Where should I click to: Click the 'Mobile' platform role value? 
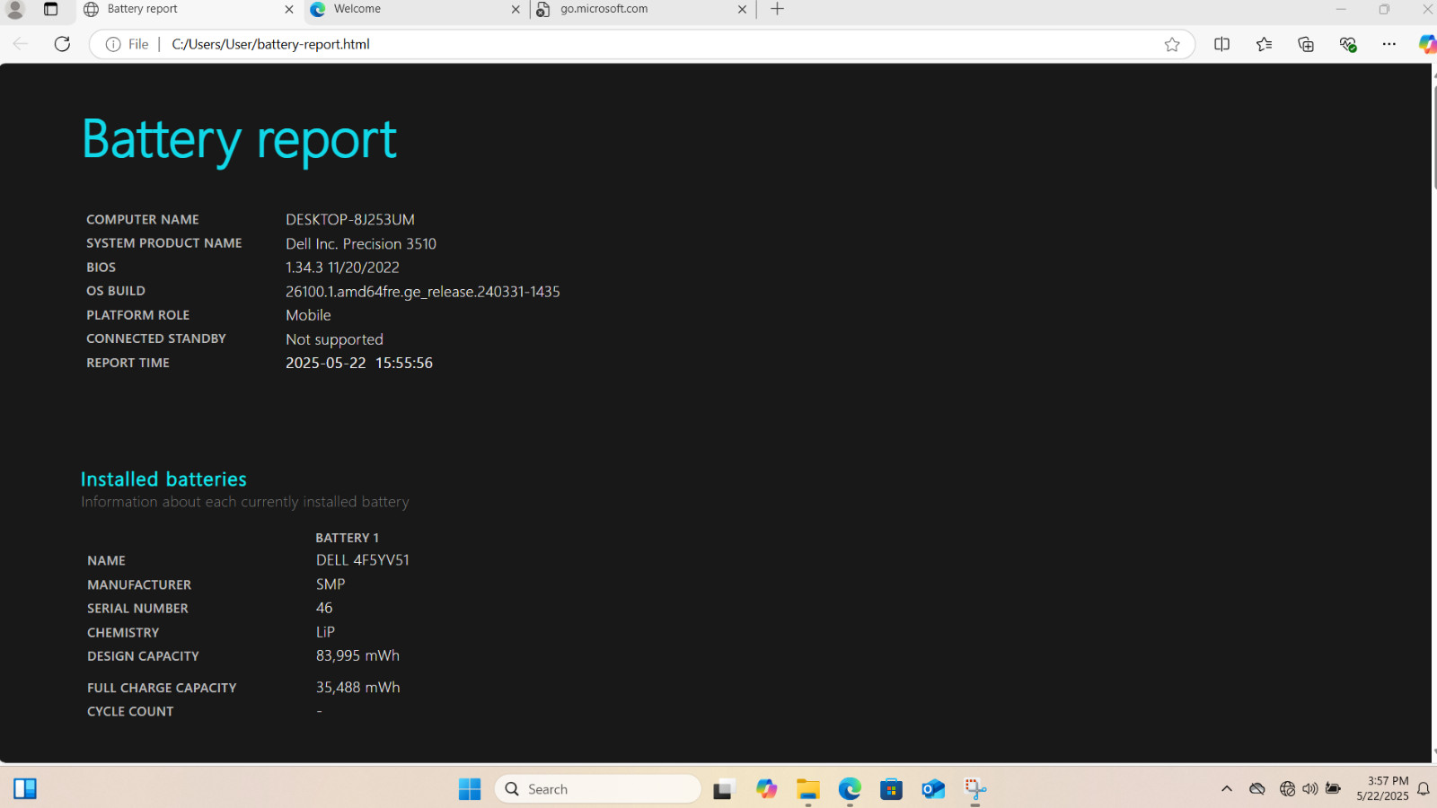click(308, 315)
